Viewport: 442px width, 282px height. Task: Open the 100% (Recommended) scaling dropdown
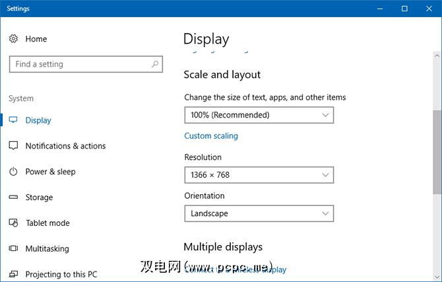tap(259, 115)
